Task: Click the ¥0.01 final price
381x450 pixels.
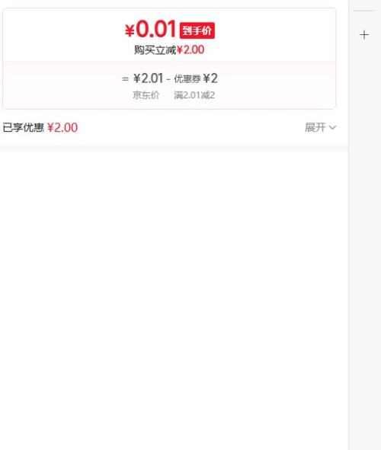Action: [x=150, y=29]
